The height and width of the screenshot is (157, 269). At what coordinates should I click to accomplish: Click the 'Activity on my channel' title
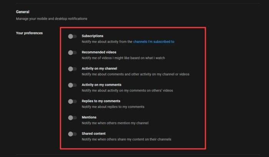click(x=99, y=69)
